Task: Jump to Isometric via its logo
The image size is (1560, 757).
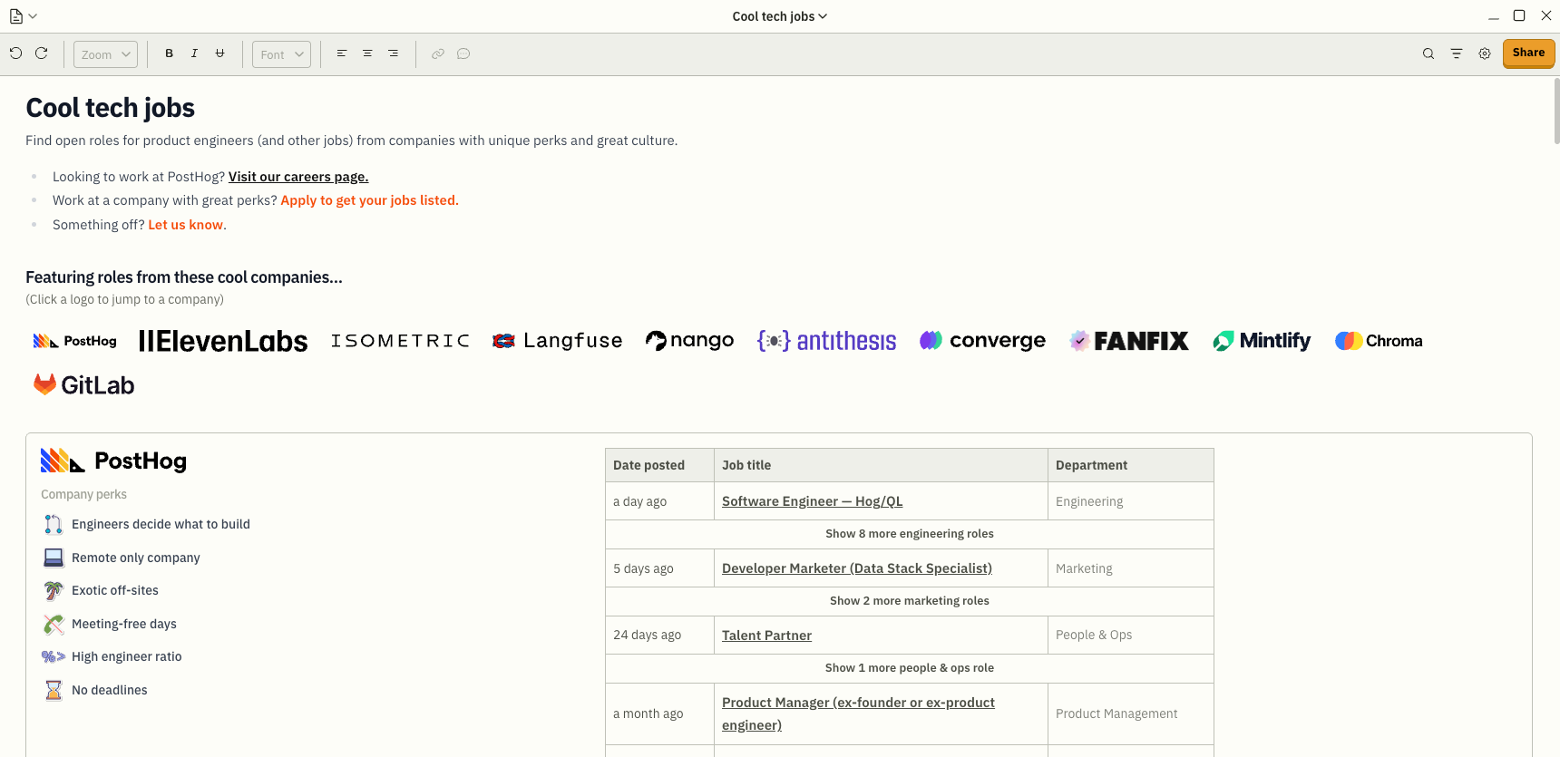Action: click(x=400, y=341)
